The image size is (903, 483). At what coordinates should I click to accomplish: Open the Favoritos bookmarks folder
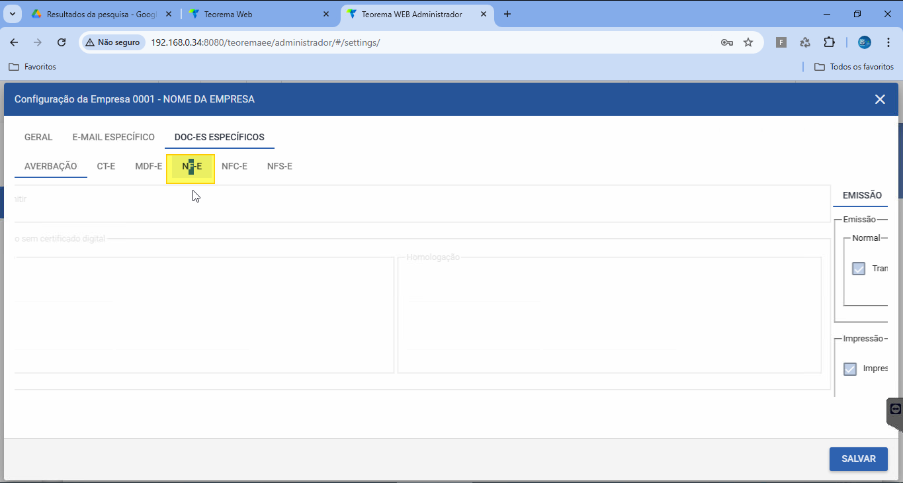[32, 67]
